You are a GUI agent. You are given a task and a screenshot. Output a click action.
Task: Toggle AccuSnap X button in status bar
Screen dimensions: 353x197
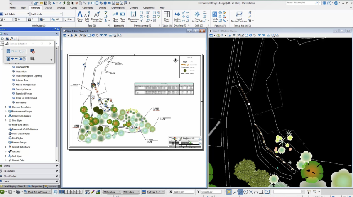click(229, 192)
